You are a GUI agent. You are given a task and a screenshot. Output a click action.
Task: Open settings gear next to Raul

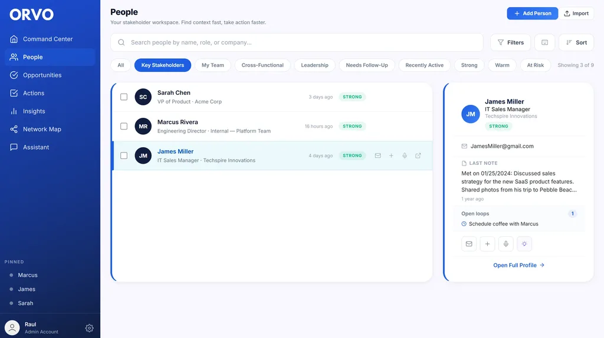coord(90,328)
